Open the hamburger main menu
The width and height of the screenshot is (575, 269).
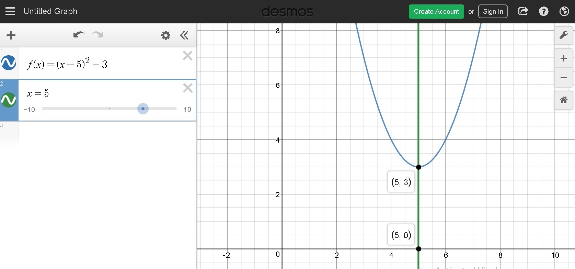coord(10,11)
